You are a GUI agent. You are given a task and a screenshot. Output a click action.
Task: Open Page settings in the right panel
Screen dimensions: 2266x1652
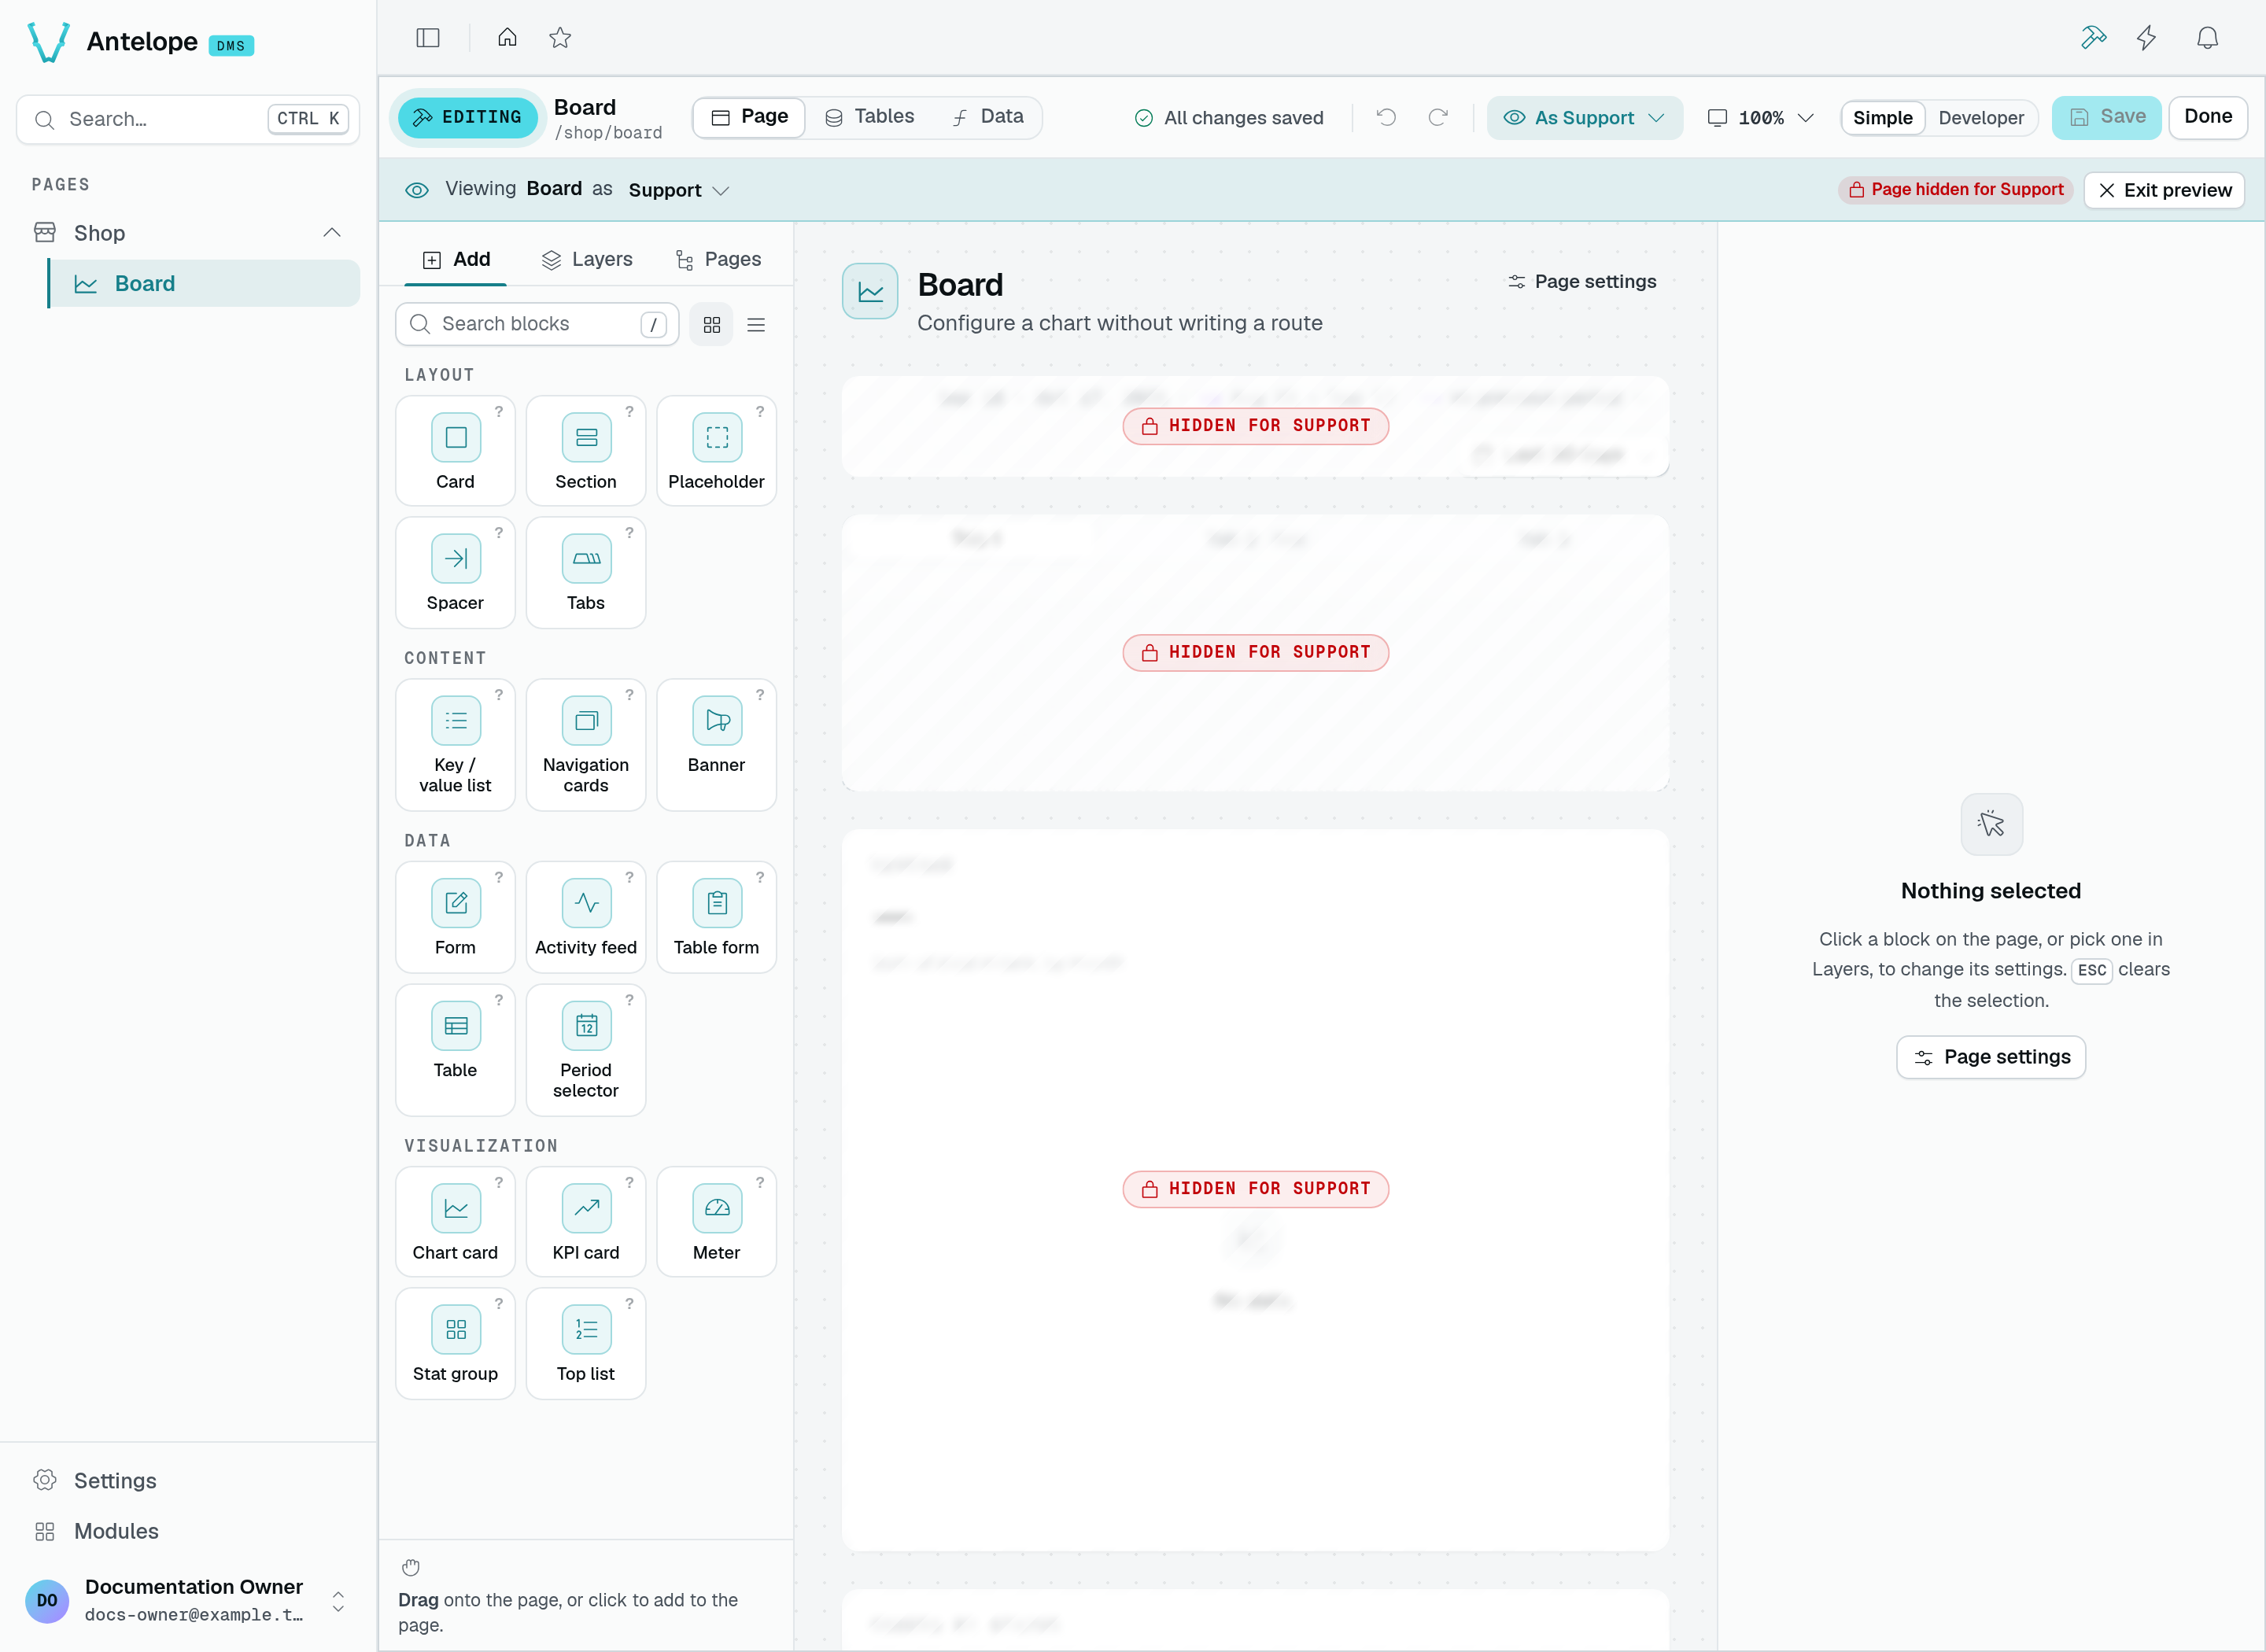point(1990,1057)
